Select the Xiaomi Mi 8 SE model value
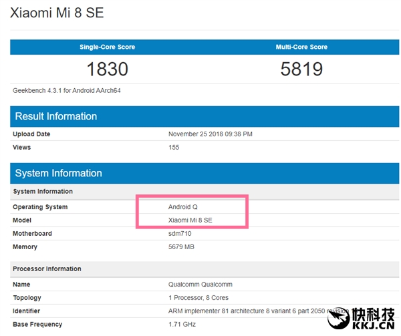The height and width of the screenshot is (336, 401). [190, 220]
